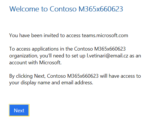Click 'By clicking Next,' text
This screenshot has width=155, height=120.
point(27,76)
